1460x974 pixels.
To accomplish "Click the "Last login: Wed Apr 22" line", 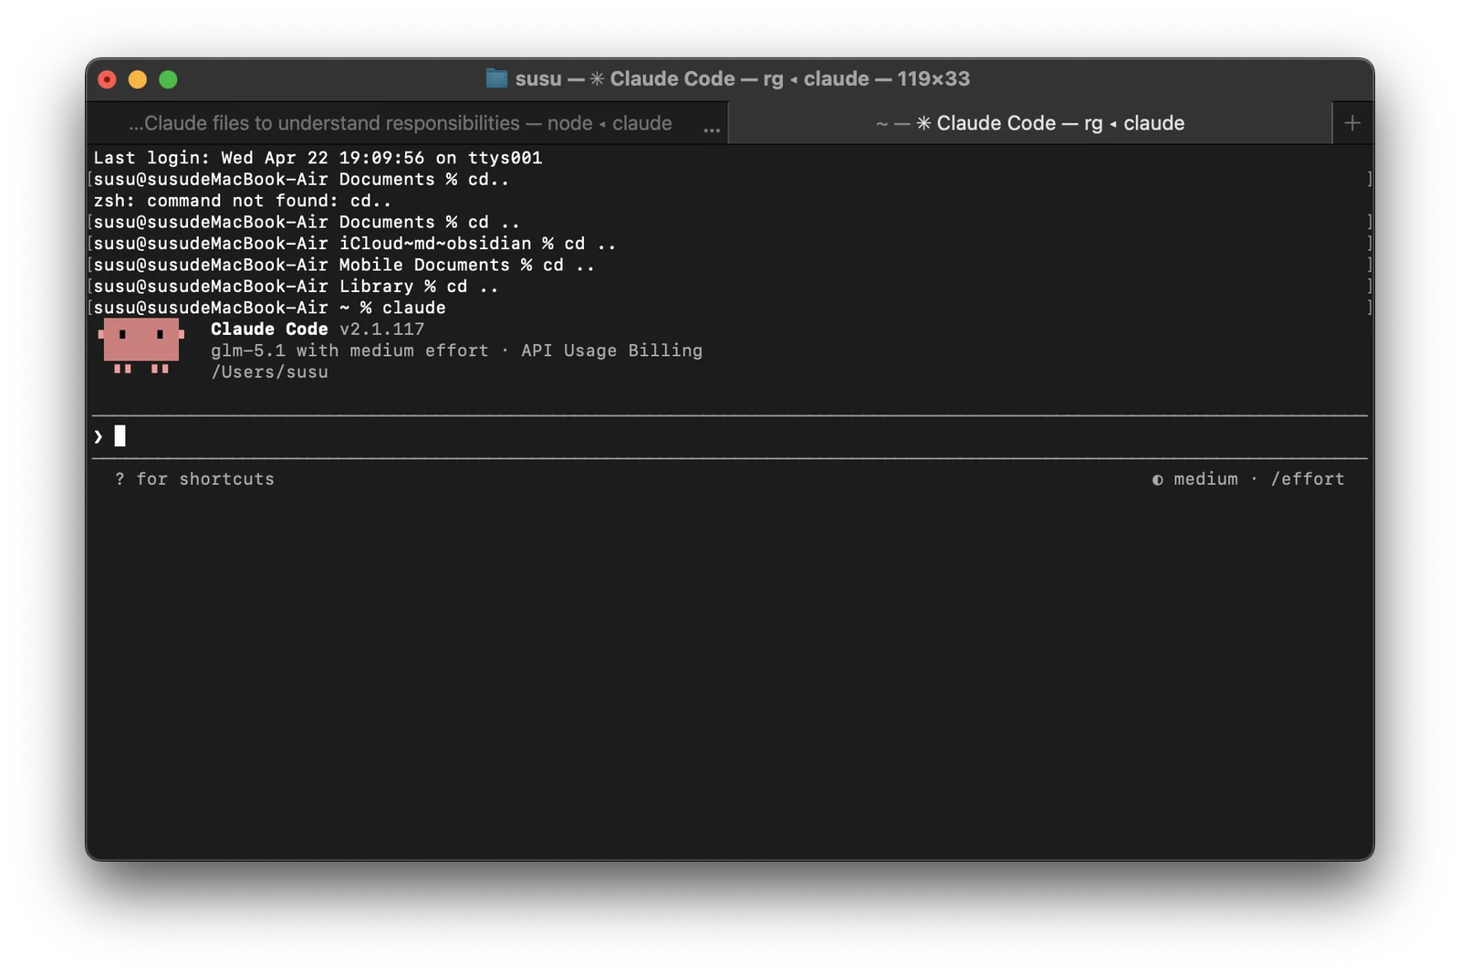I will (x=318, y=158).
